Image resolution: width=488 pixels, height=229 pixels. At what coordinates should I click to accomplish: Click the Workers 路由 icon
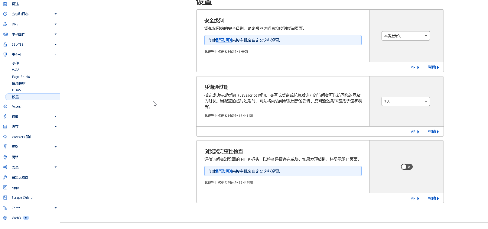tap(5, 137)
